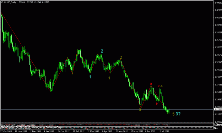Click the 12 Dec 2011 date label
This screenshot has height=133, width=222.
pos(35,132)
